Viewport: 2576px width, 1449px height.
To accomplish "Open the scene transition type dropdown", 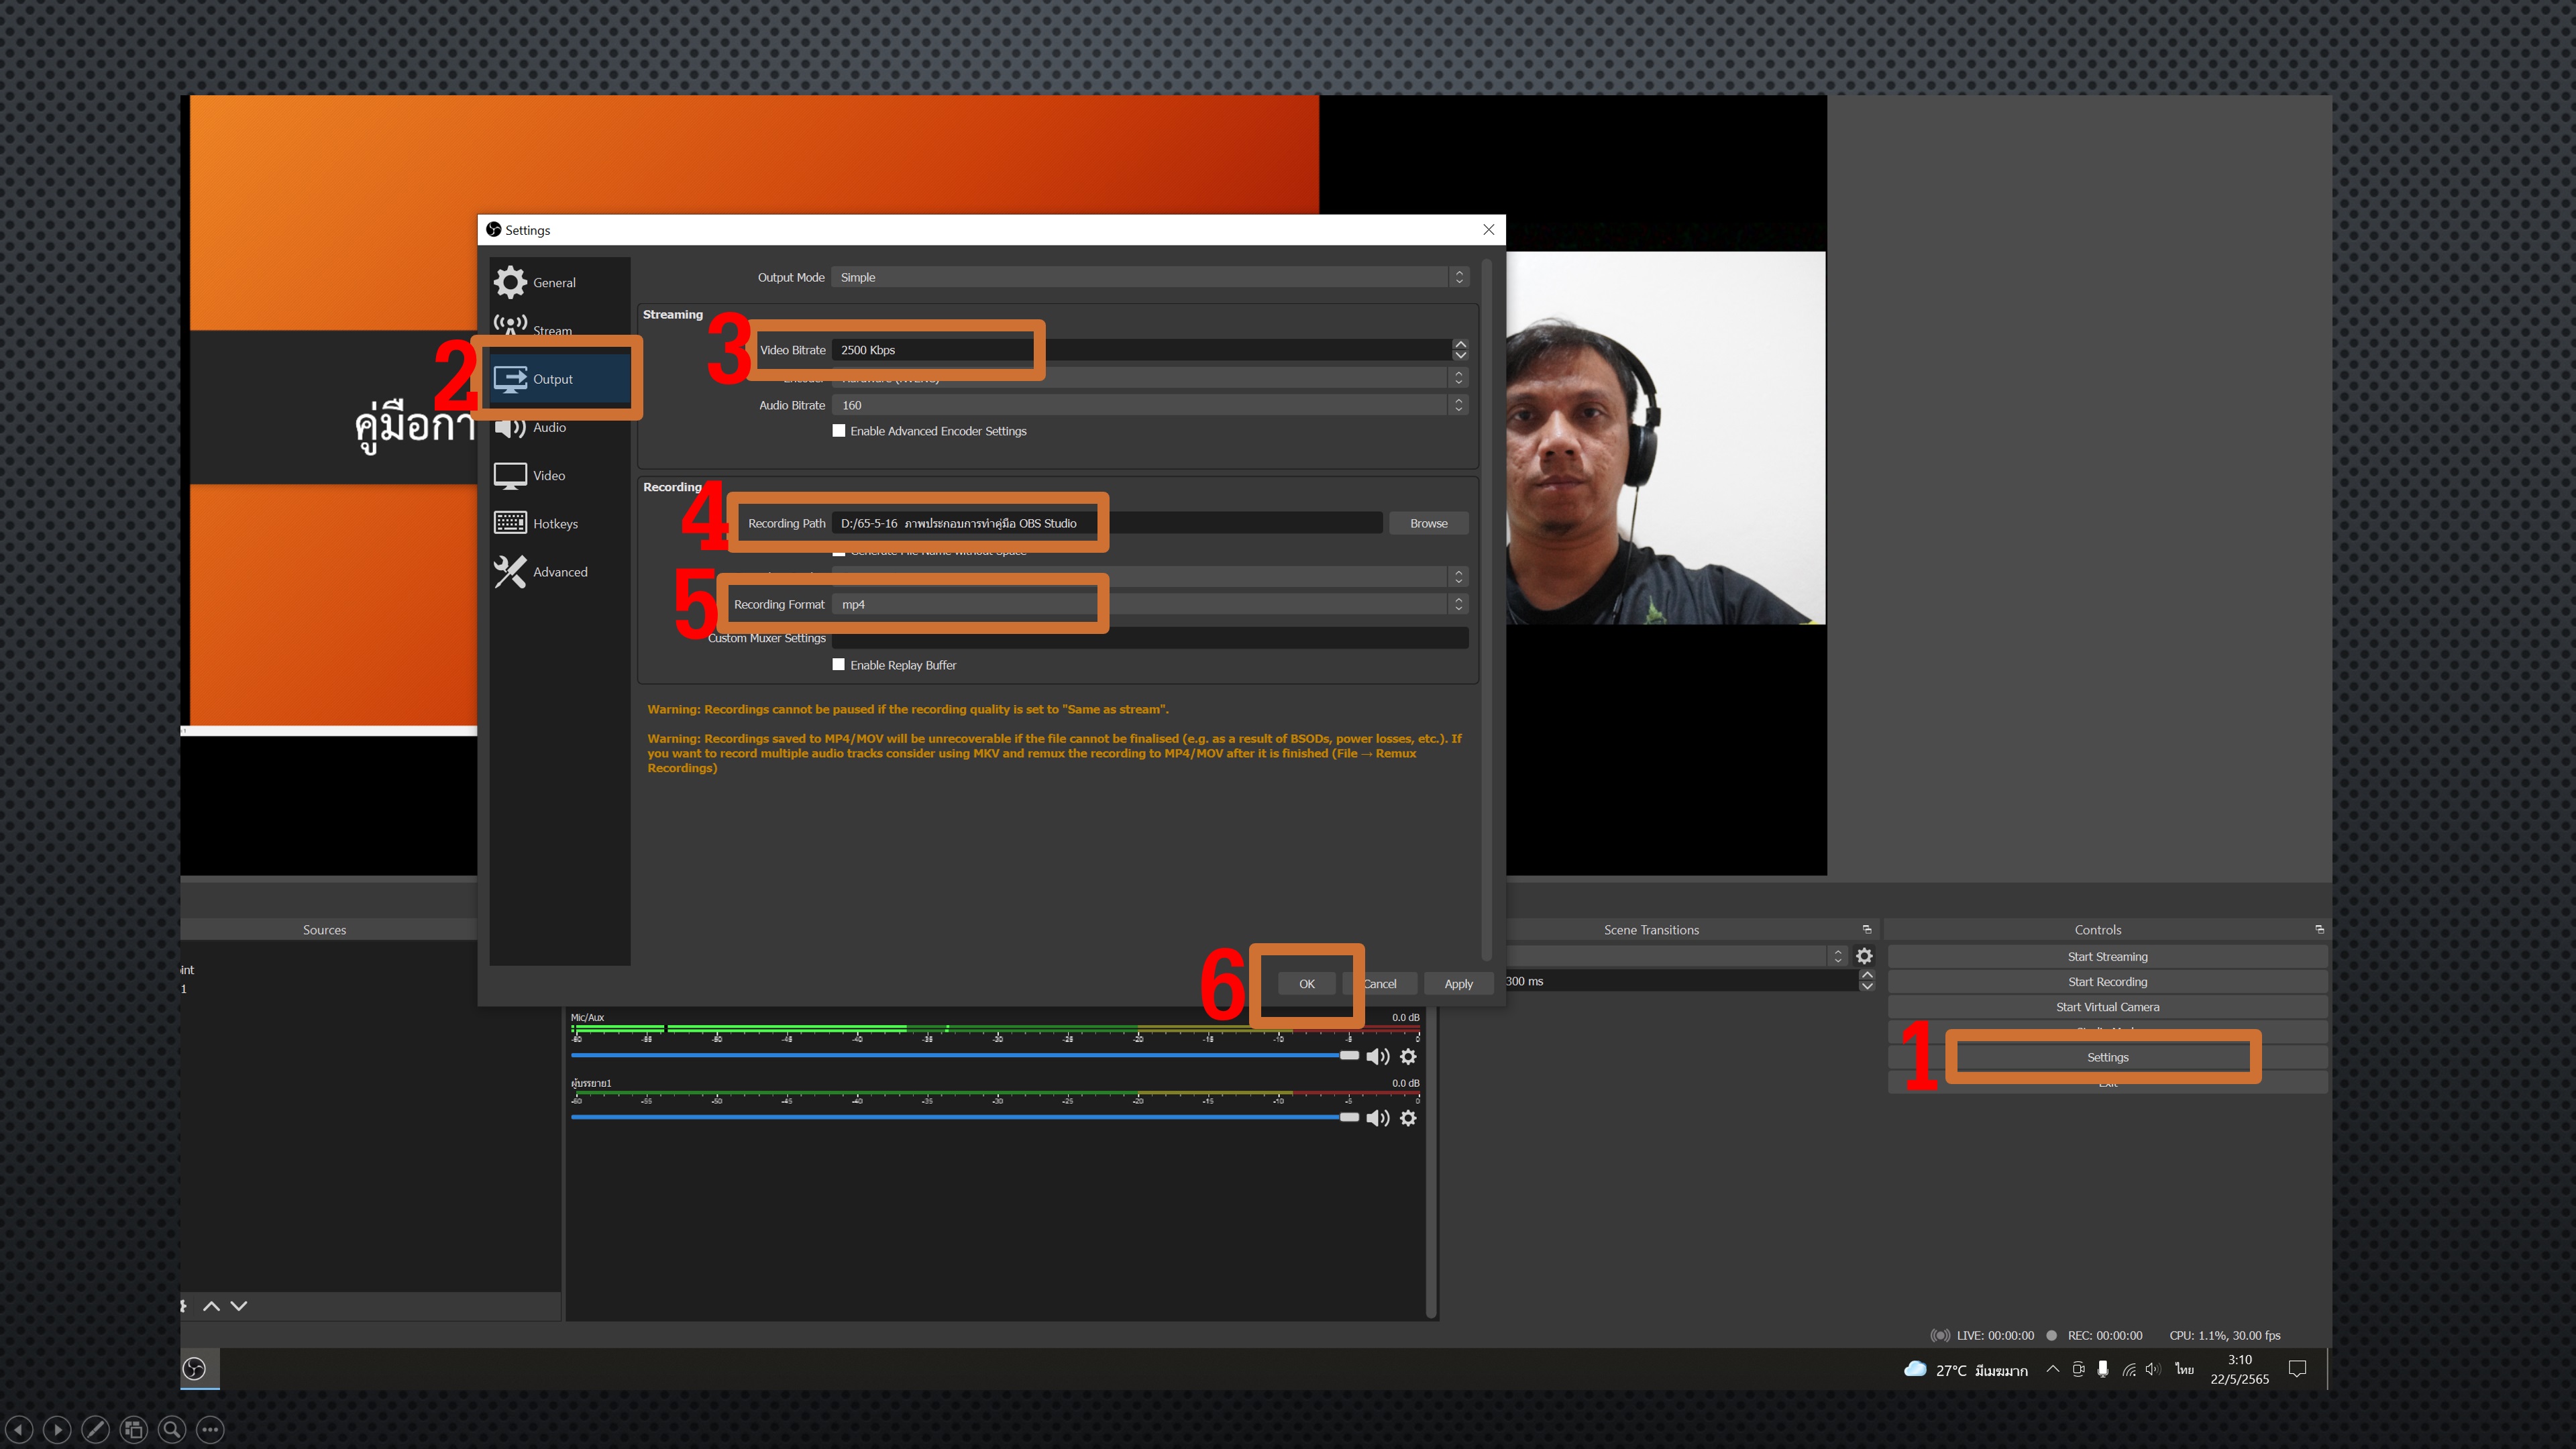I will click(x=1676, y=956).
